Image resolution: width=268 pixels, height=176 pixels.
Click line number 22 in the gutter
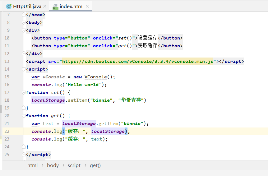7,131
